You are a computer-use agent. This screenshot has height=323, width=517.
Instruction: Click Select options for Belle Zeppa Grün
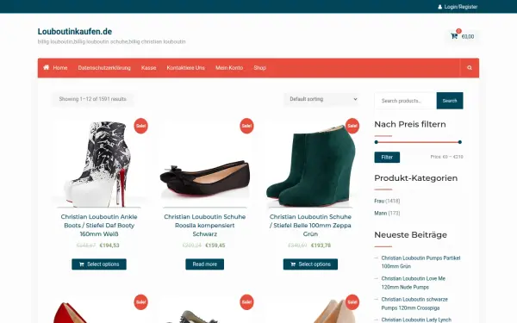pyautogui.click(x=310, y=264)
